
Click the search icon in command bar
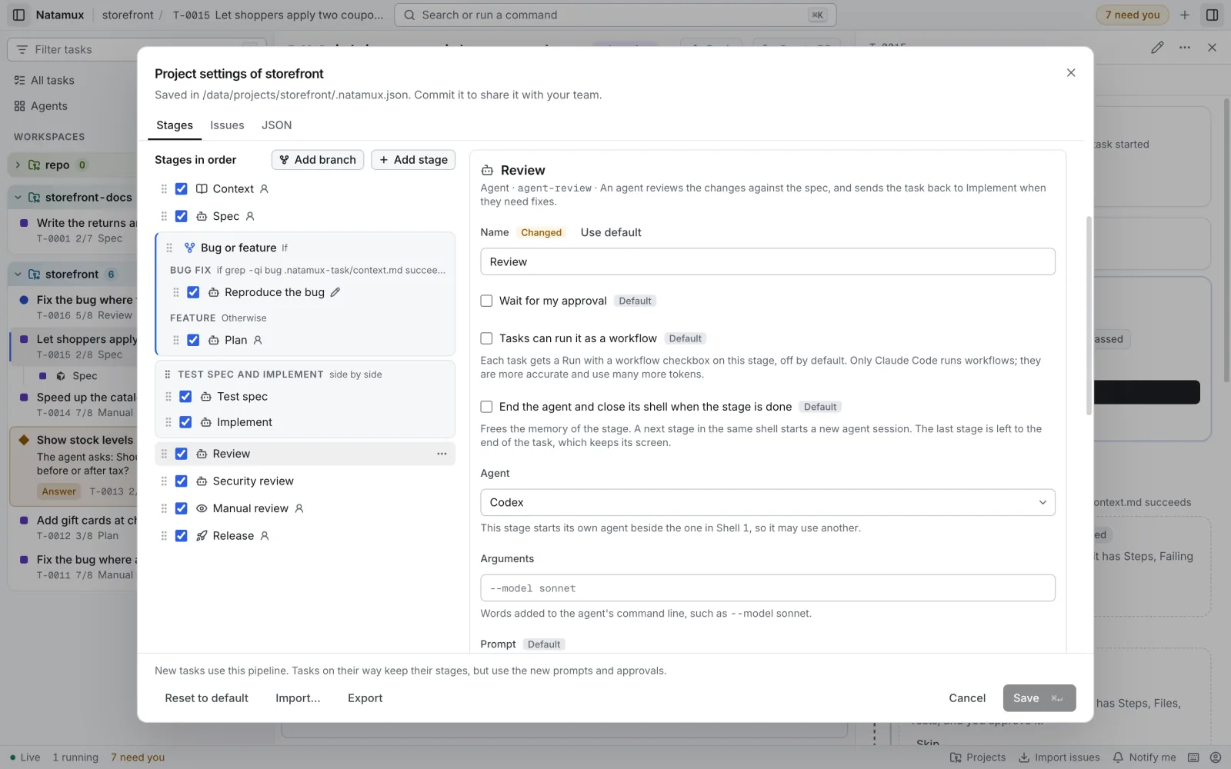tap(409, 15)
